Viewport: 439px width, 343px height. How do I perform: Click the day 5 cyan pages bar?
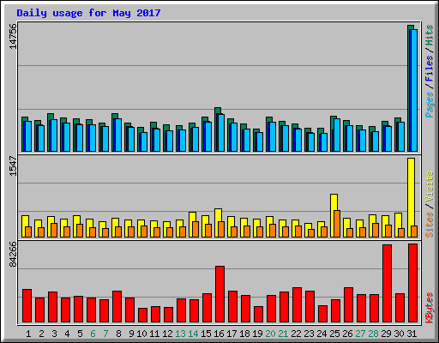pos(80,138)
